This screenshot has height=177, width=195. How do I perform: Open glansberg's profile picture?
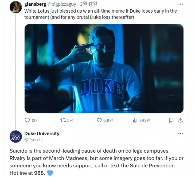[x=15, y=7]
